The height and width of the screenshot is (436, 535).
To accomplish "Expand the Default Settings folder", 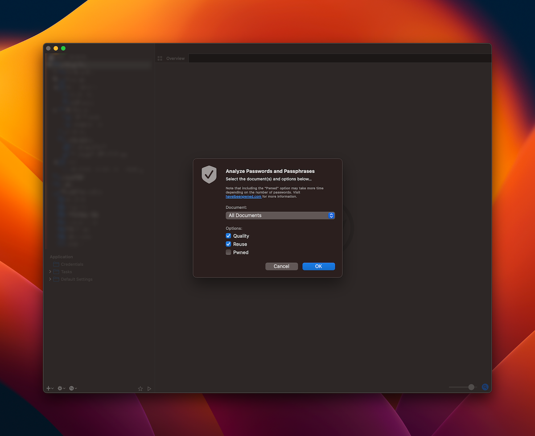I will click(50, 279).
